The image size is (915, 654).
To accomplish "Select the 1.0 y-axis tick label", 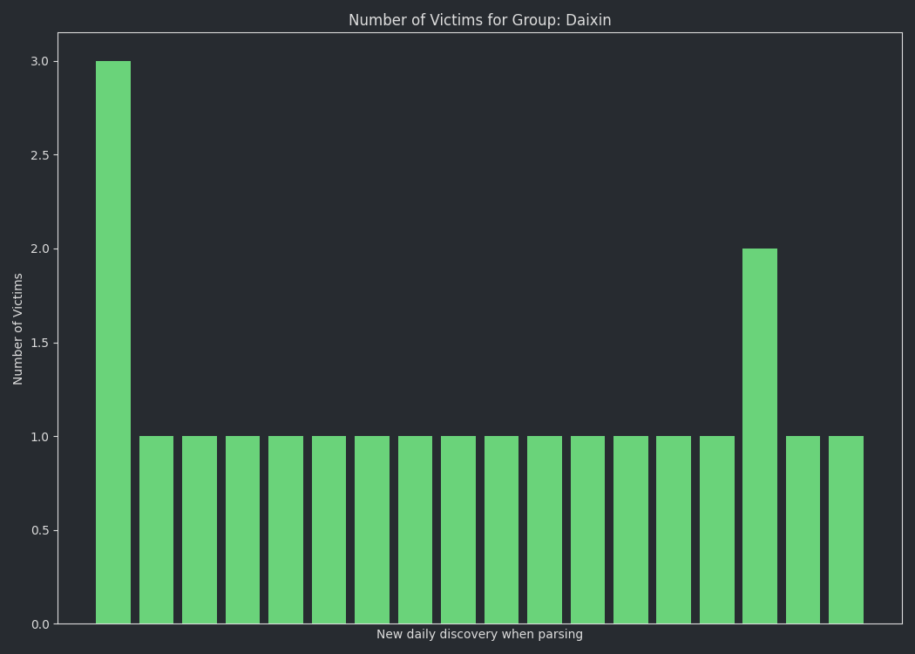I will pos(40,437).
